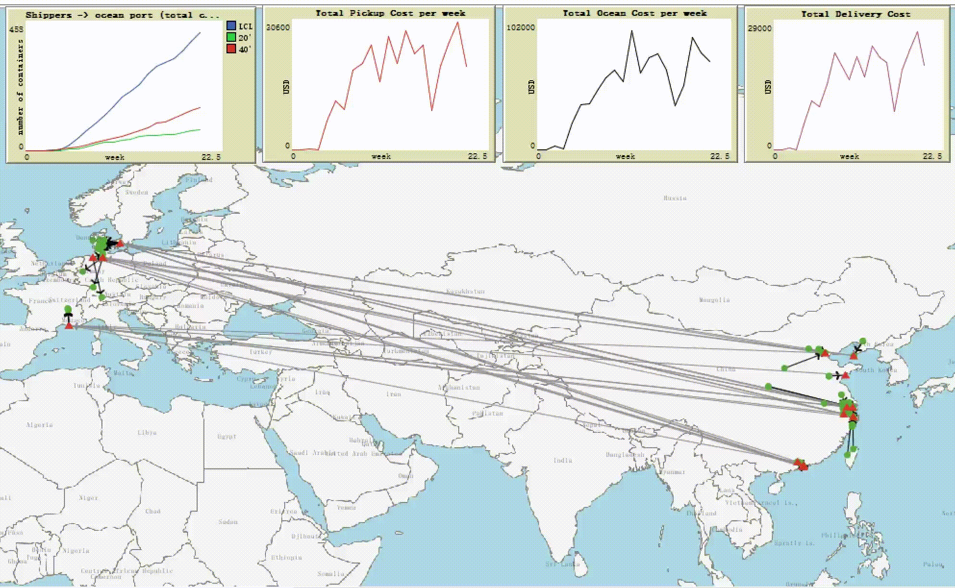Screen dimensions: 955x588
Task: Click the peak of the ocean cost line
Action: click(x=632, y=31)
